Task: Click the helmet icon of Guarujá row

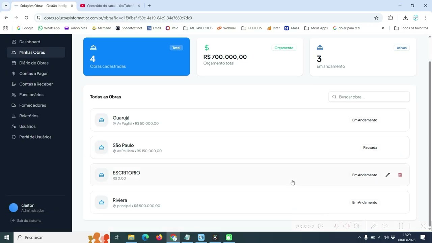Action: (x=102, y=120)
